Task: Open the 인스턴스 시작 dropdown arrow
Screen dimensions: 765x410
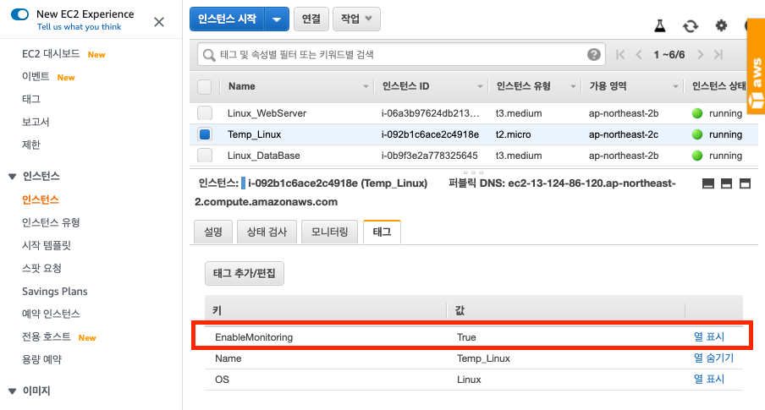Action: [x=277, y=19]
